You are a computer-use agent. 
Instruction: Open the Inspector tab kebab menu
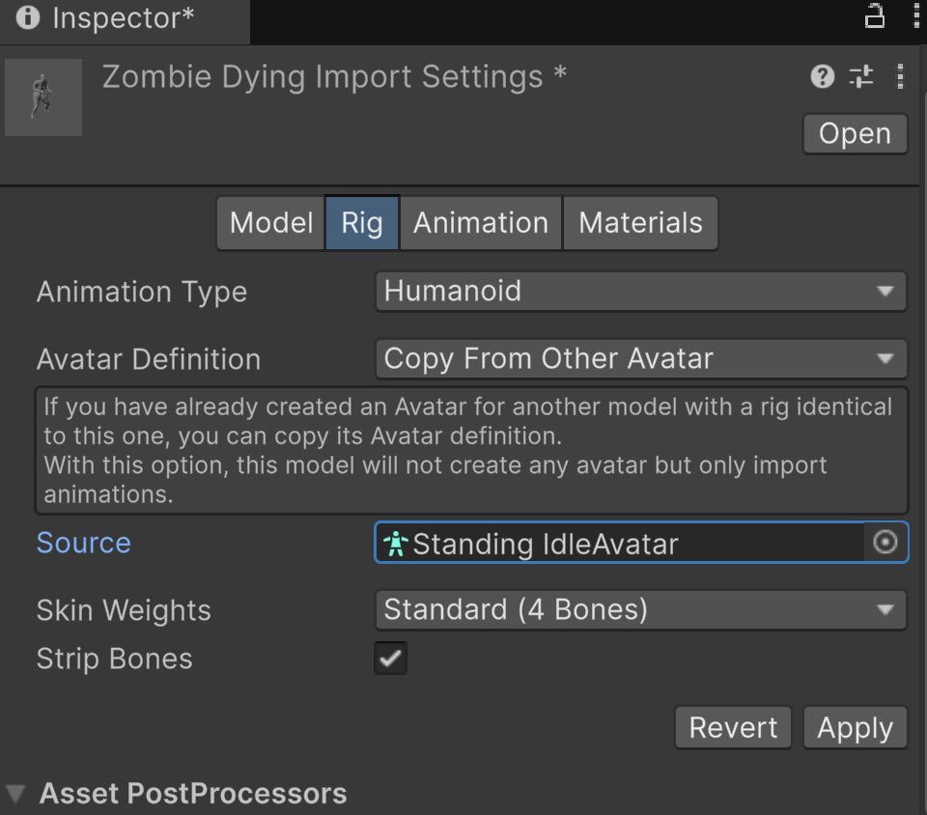pos(916,16)
